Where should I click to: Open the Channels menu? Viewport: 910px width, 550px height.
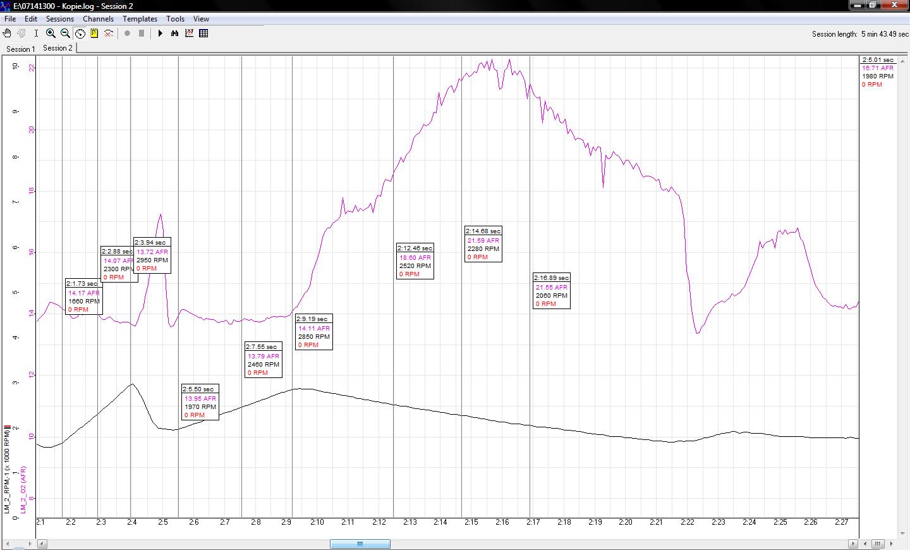coord(98,19)
